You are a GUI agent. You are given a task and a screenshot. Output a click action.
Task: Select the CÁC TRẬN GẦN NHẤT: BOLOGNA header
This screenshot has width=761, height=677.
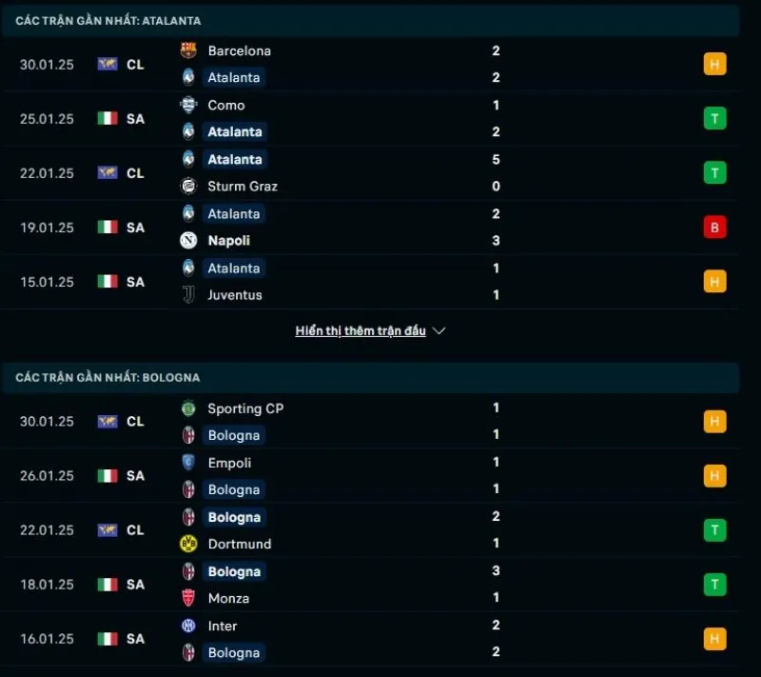pos(107,377)
